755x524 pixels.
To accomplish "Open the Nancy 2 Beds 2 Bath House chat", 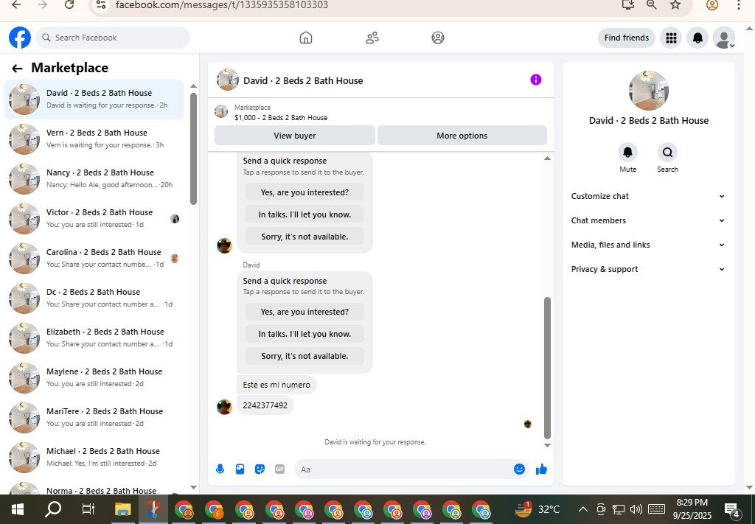I will point(94,179).
